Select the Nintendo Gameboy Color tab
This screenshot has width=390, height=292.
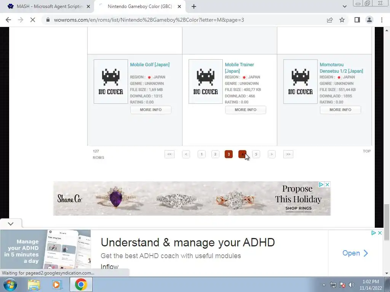coord(140,6)
